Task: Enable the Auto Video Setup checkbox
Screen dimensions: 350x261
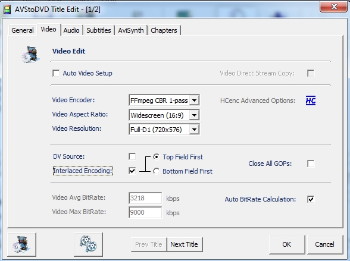Action: pos(56,73)
